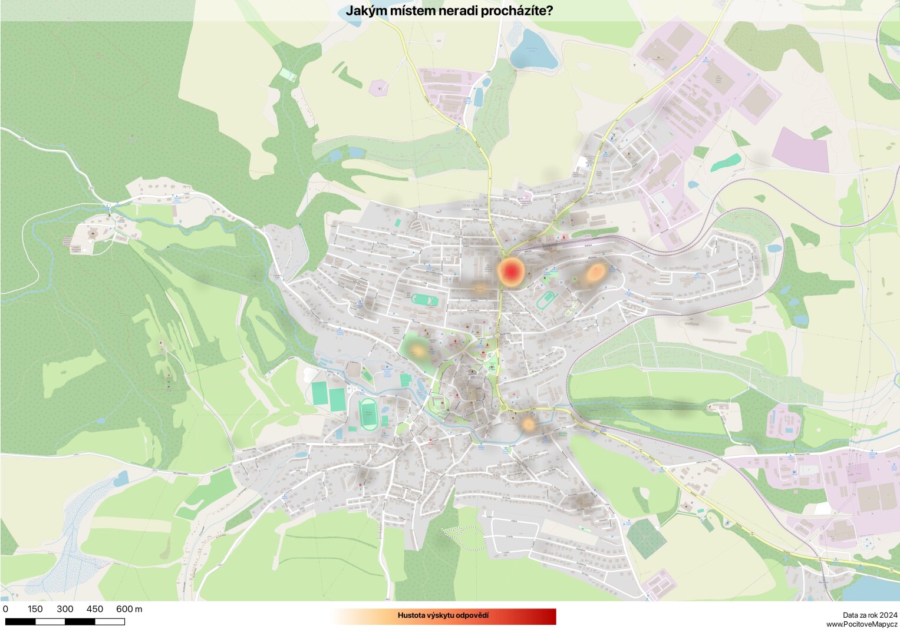900x636 pixels.
Task: Click the 'Hustota výskytu odpovědí' legend label
Action: [x=443, y=615]
